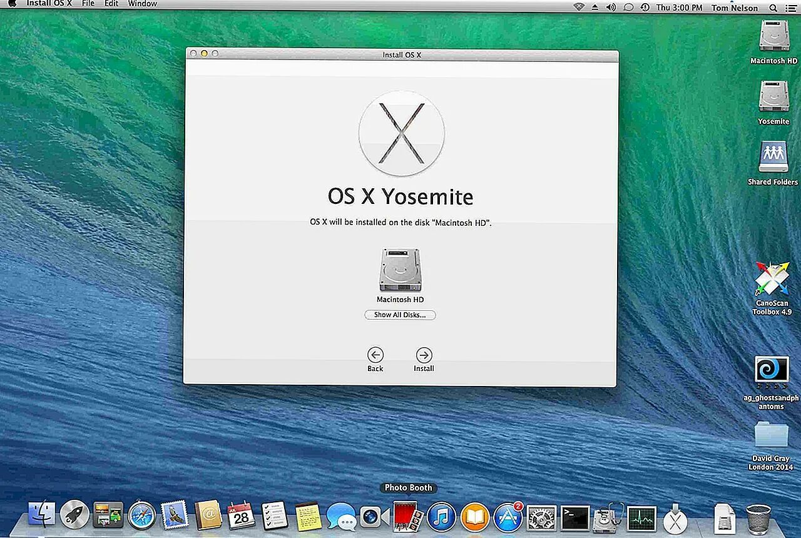This screenshot has height=538, width=801.
Task: Minimize the Install OS X window
Action: (204, 54)
